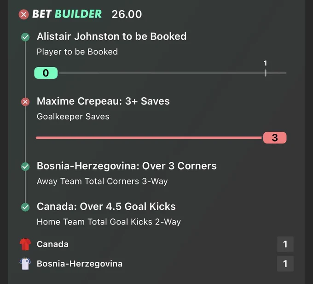Click the 1 marker on booking bar
Viewport: 313px width, 284px height.
click(x=265, y=69)
